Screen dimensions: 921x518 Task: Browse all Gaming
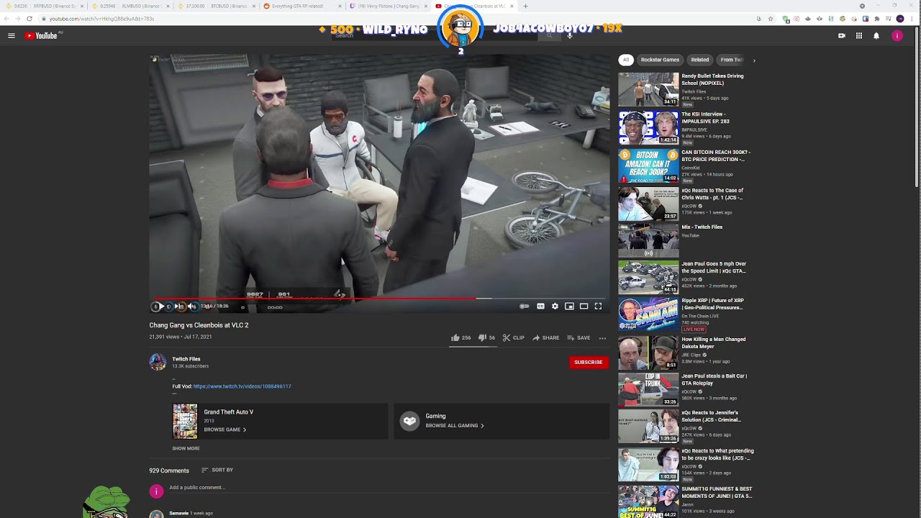[x=455, y=425]
